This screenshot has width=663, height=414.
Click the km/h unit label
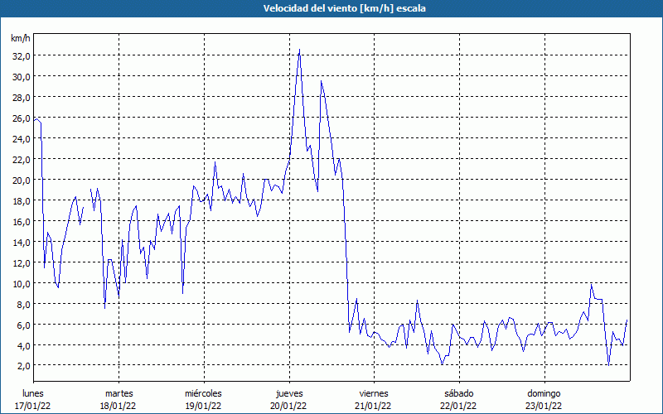[x=21, y=38]
